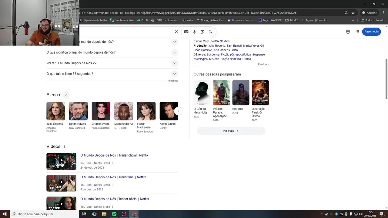Open the Google apps grid
Image resolution: width=388 pixels, height=218 pixels.
(x=357, y=32)
